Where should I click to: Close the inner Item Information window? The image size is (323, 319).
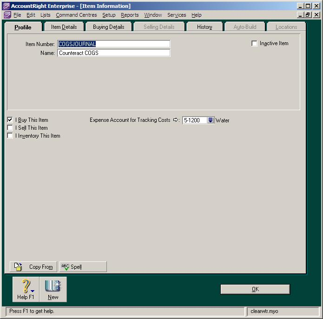[x=316, y=15]
